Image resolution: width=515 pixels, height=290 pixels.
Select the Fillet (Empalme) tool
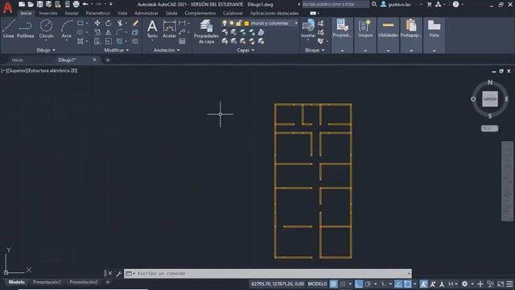[119, 32]
